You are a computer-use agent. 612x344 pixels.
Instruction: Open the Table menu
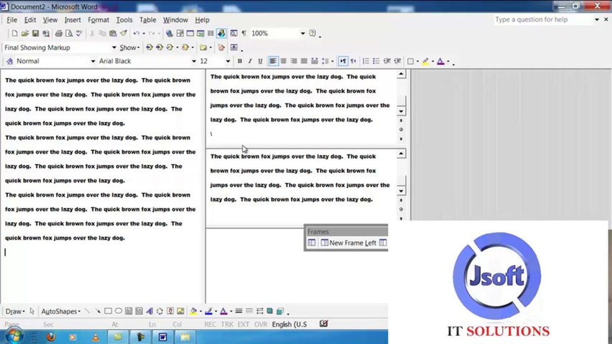point(148,20)
